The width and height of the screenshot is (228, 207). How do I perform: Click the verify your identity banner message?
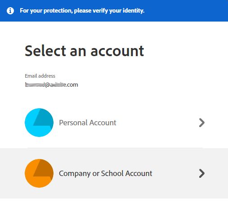(x=82, y=11)
